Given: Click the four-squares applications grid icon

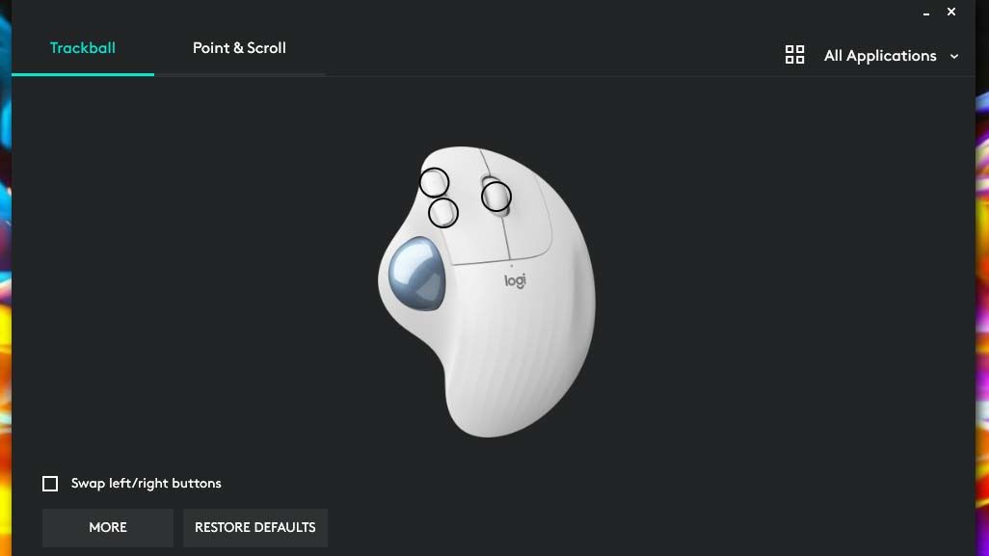Looking at the screenshot, I should point(794,55).
